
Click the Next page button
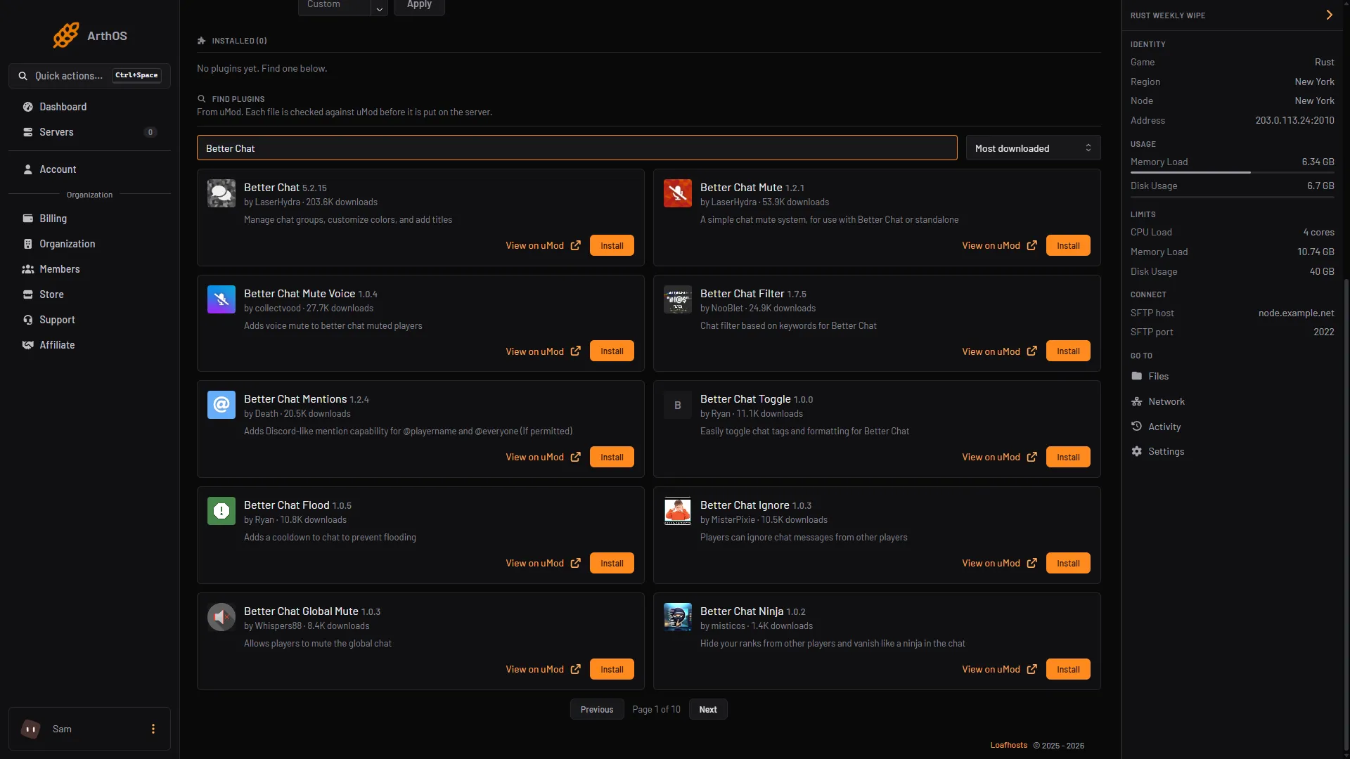[708, 709]
